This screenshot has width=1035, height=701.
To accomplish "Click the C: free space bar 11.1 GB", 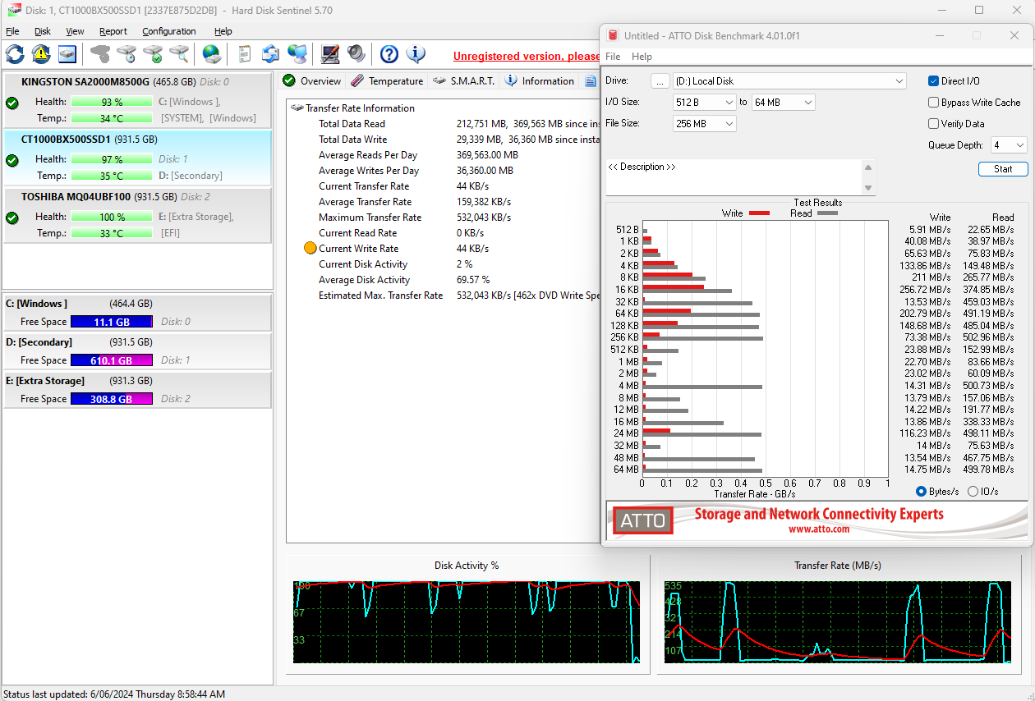I will [x=112, y=322].
